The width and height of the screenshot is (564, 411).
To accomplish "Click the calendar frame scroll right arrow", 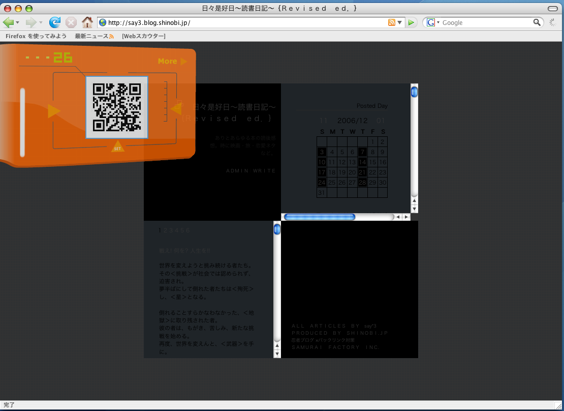I will click(406, 217).
